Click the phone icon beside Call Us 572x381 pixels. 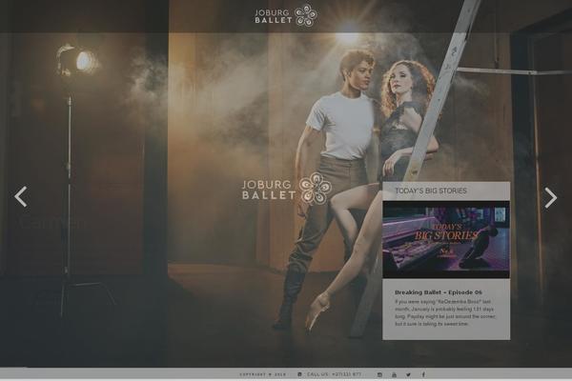click(300, 374)
